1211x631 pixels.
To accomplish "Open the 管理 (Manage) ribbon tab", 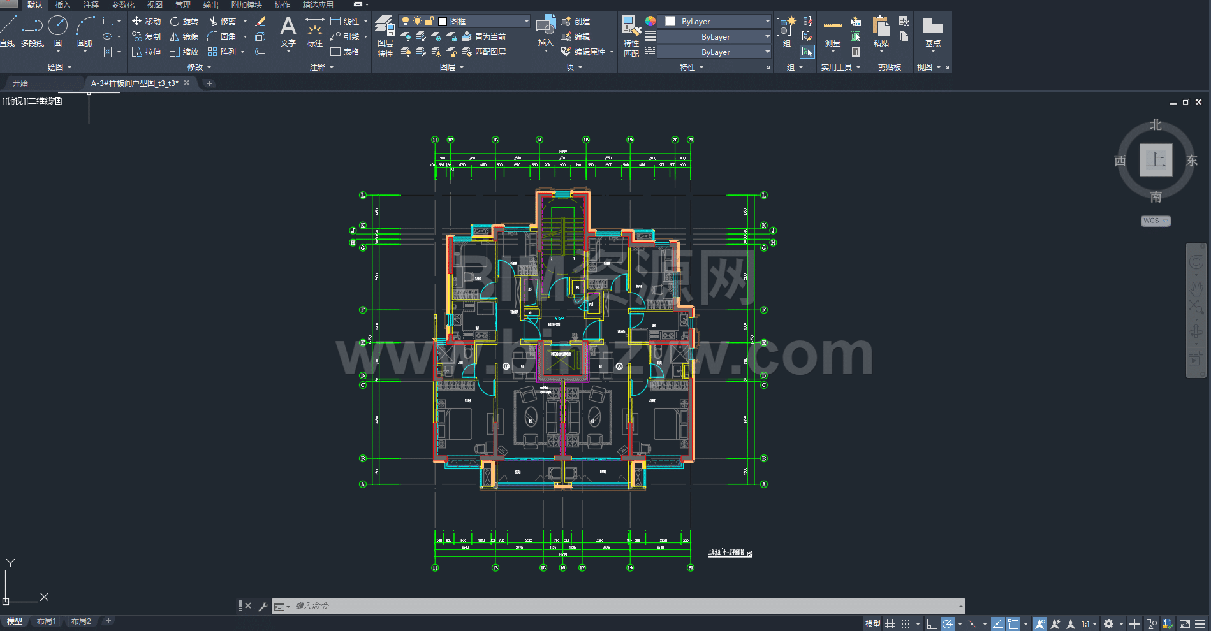I will 182,4.
